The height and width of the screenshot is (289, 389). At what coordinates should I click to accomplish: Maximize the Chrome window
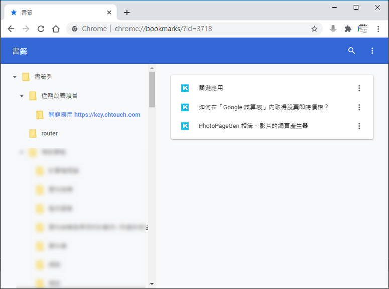tap(356, 7)
